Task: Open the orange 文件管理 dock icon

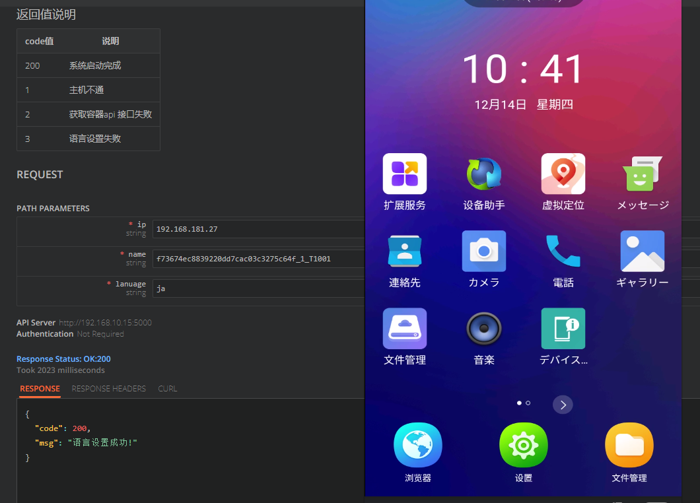Action: pos(629,444)
